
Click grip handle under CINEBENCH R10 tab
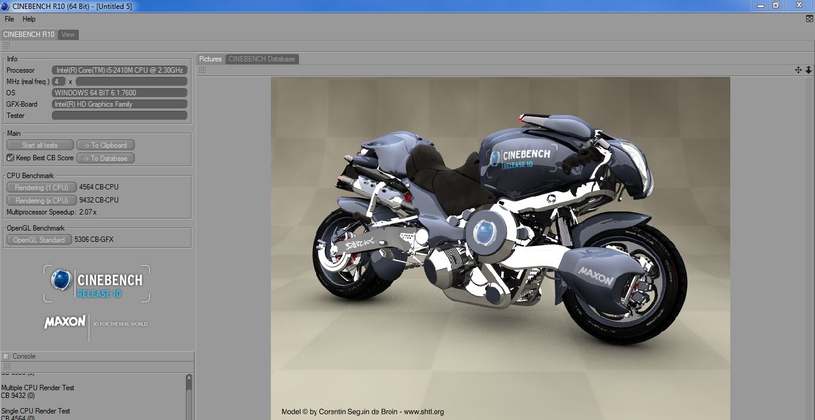7,46
